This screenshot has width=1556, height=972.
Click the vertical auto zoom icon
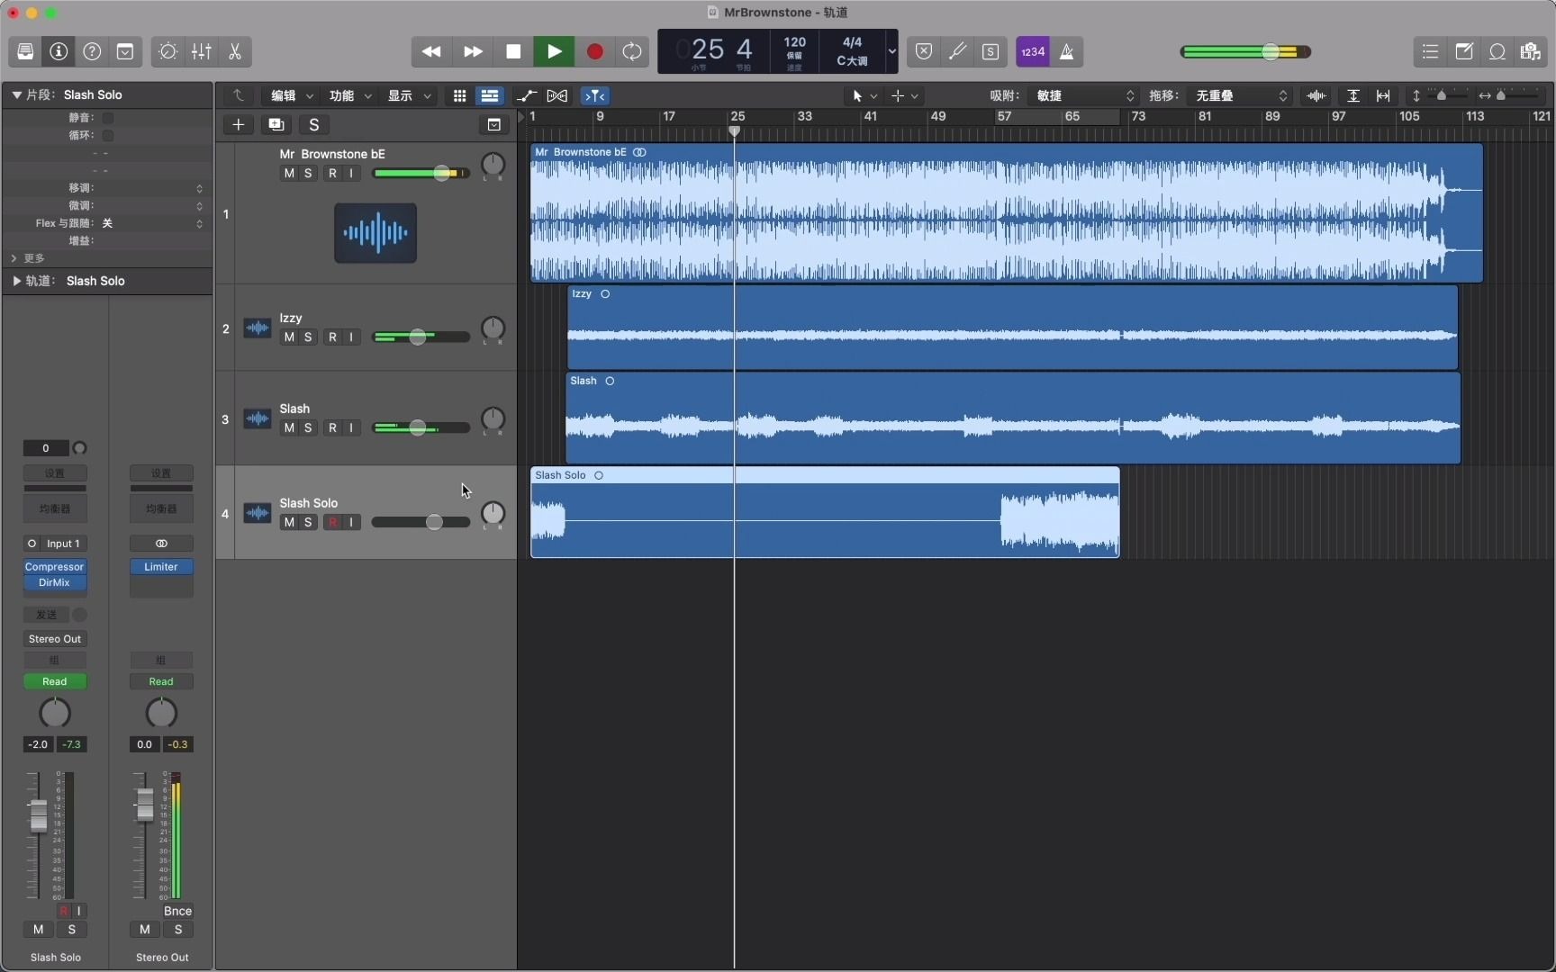click(1353, 95)
